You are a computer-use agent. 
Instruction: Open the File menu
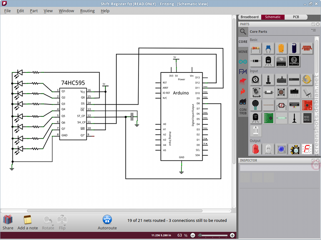pyautogui.click(x=7, y=11)
